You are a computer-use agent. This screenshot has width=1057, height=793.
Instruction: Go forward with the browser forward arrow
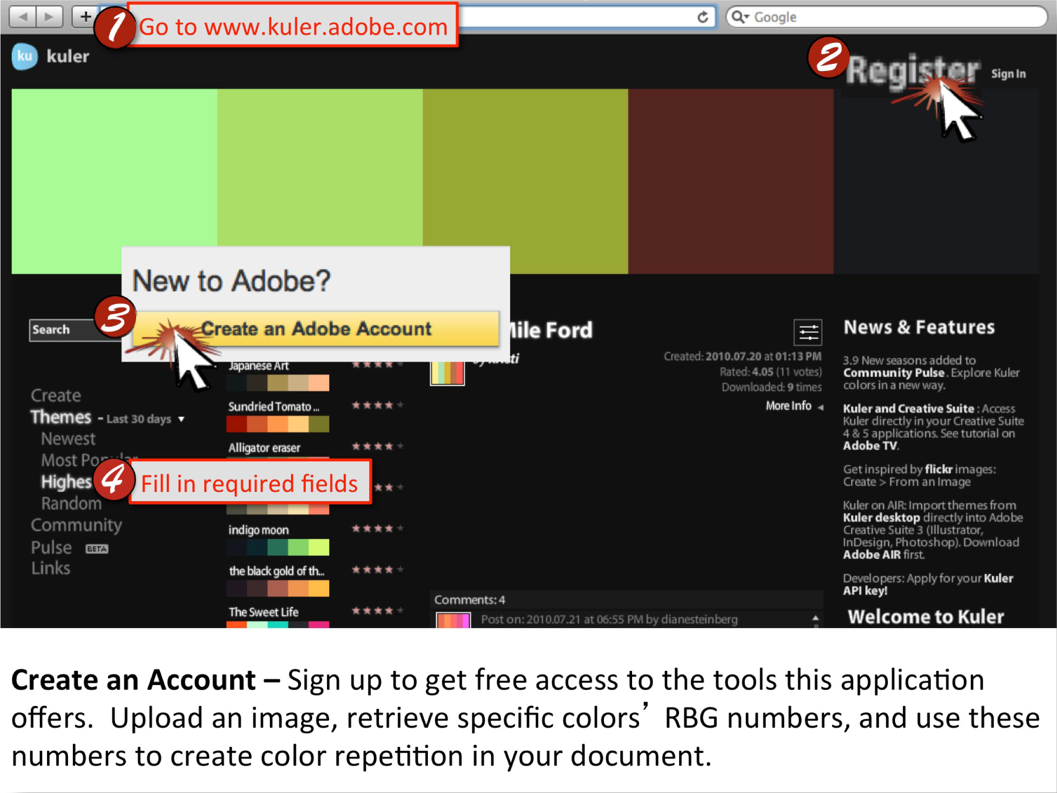point(49,16)
